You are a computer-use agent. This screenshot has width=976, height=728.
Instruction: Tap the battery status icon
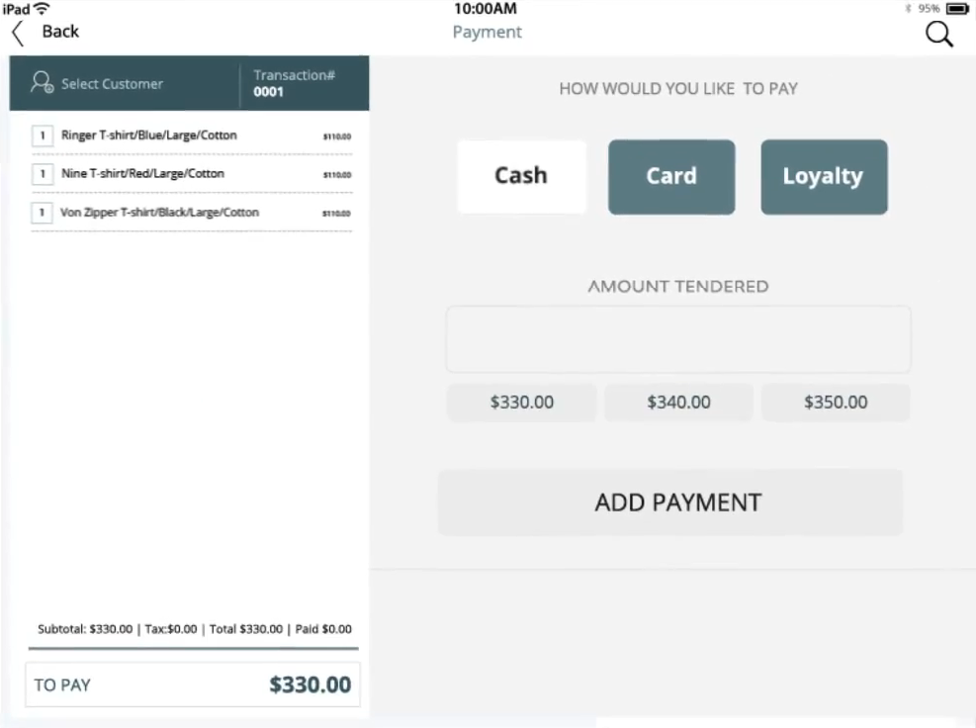tap(956, 9)
